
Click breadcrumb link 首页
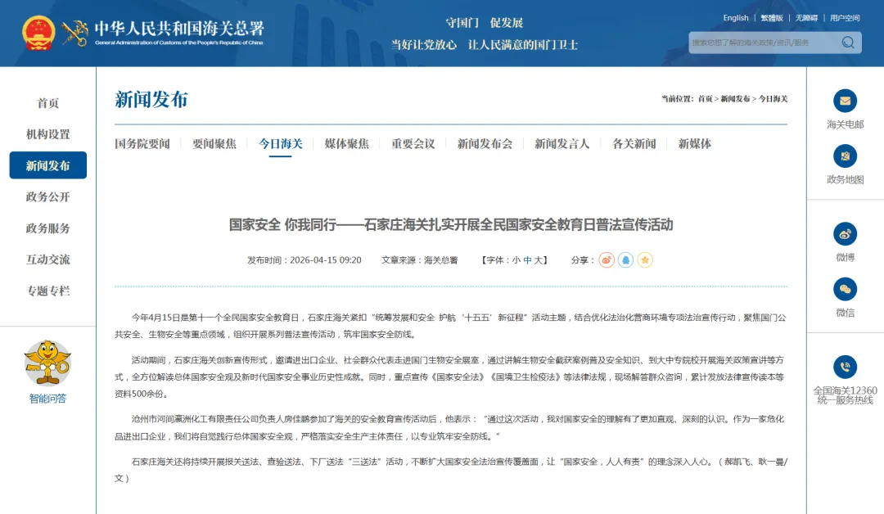point(706,99)
